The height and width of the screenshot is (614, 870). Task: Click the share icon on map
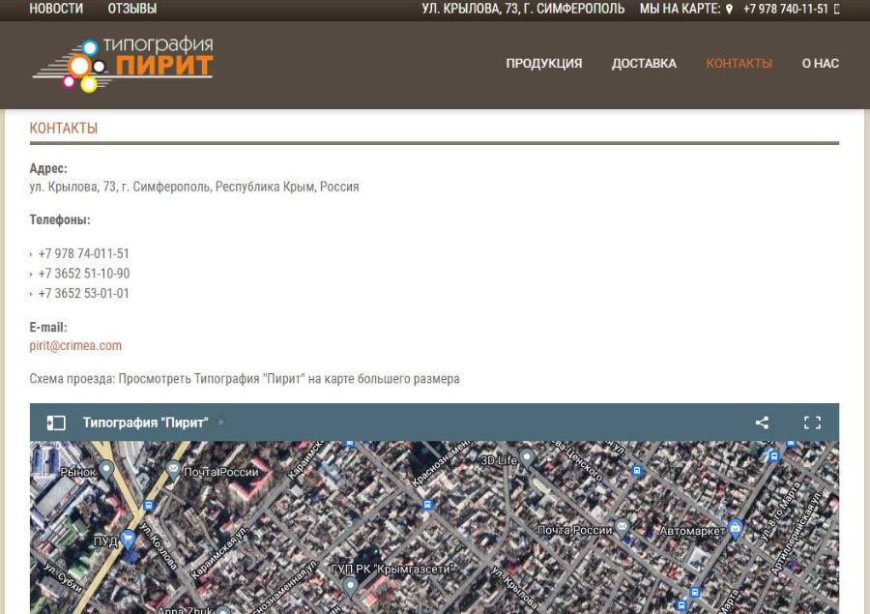762,423
